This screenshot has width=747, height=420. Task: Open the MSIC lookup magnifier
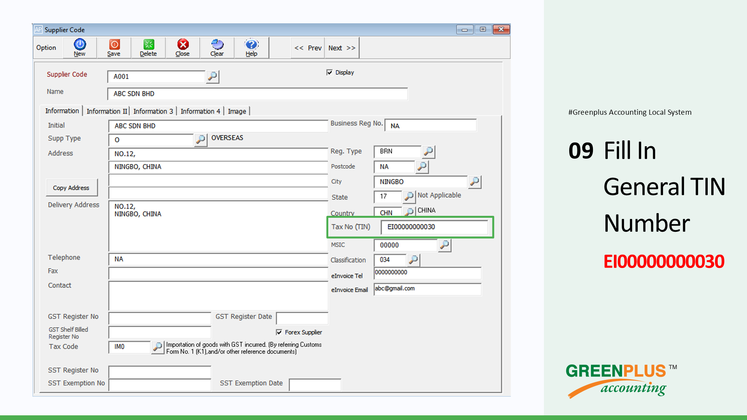(x=445, y=245)
